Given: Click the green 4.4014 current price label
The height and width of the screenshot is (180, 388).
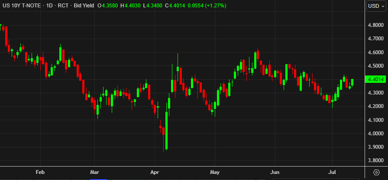Looking at the screenshot, I should click(375, 79).
